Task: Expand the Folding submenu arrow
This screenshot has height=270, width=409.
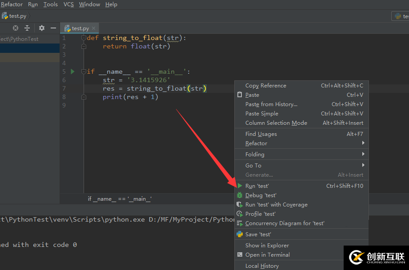Action: pos(363,154)
